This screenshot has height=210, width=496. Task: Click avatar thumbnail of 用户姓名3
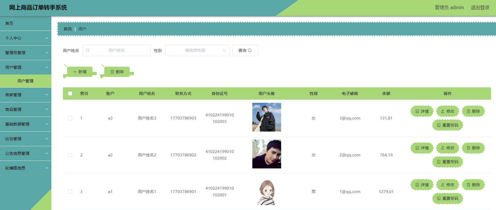267,117
